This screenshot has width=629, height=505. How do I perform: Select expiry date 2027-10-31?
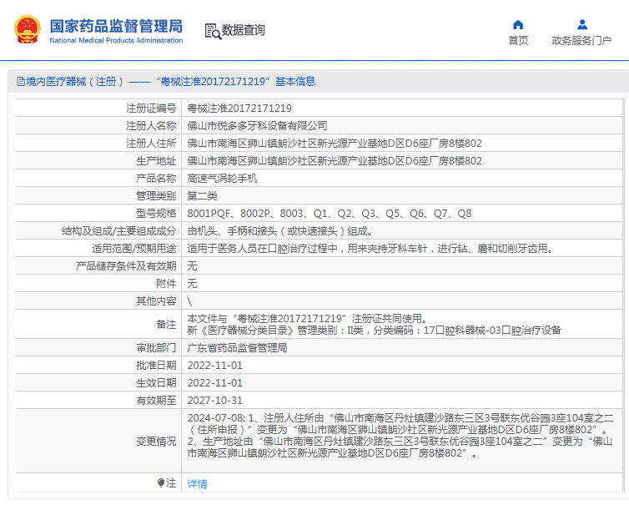[215, 401]
